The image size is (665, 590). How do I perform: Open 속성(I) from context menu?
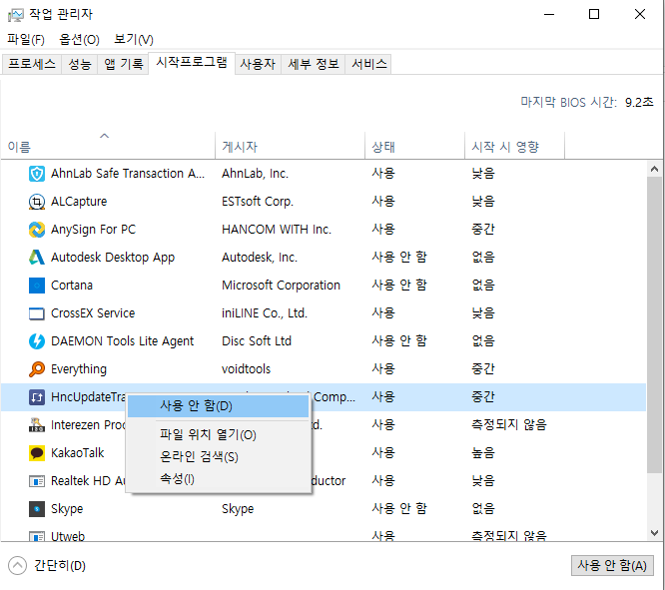click(x=218, y=479)
